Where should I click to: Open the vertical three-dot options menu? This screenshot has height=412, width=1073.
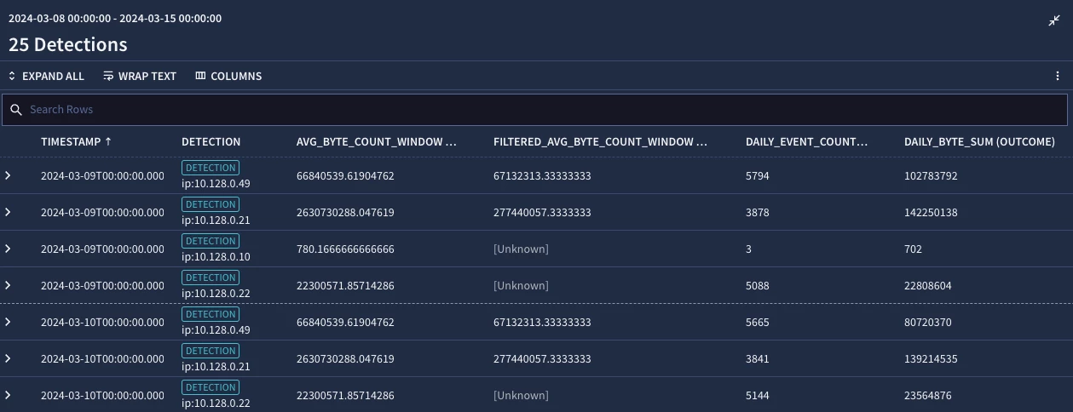pos(1058,76)
